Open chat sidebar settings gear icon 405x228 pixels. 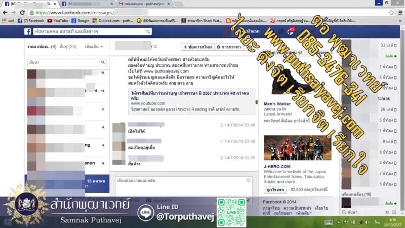coord(387,212)
